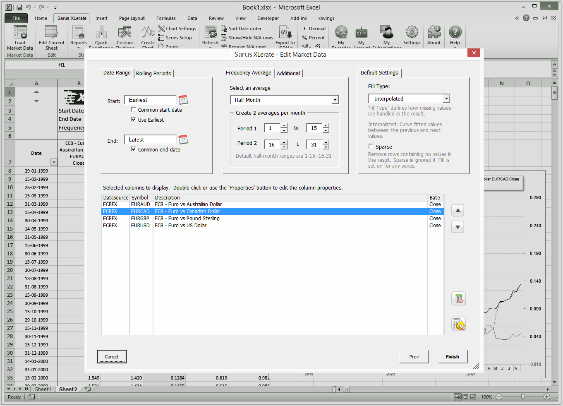Click the Load Market Data ribbon icon
The image size is (563, 406).
[20, 33]
